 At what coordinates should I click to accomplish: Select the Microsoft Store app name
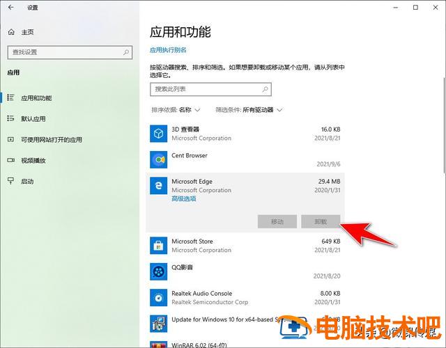[192, 242]
